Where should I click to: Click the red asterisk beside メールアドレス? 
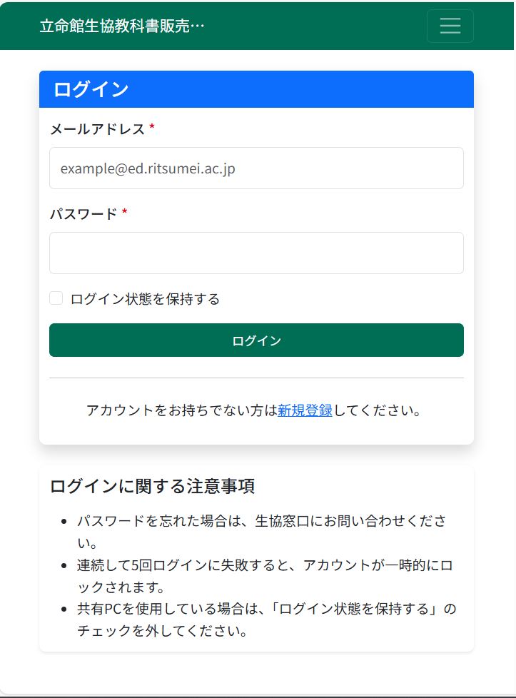click(152, 129)
